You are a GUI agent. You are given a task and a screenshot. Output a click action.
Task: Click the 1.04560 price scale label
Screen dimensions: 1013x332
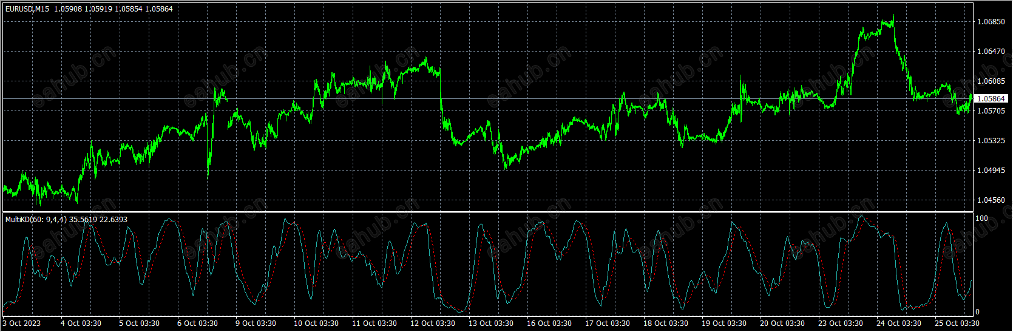[x=991, y=200]
